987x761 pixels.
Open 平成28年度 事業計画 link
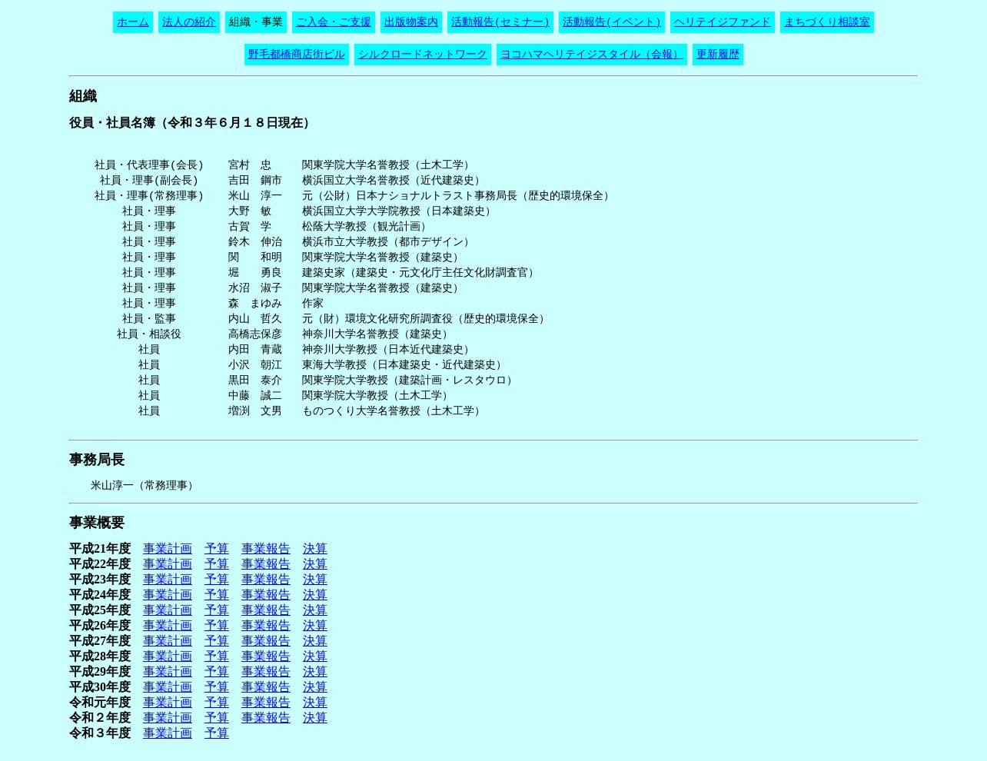tap(168, 656)
